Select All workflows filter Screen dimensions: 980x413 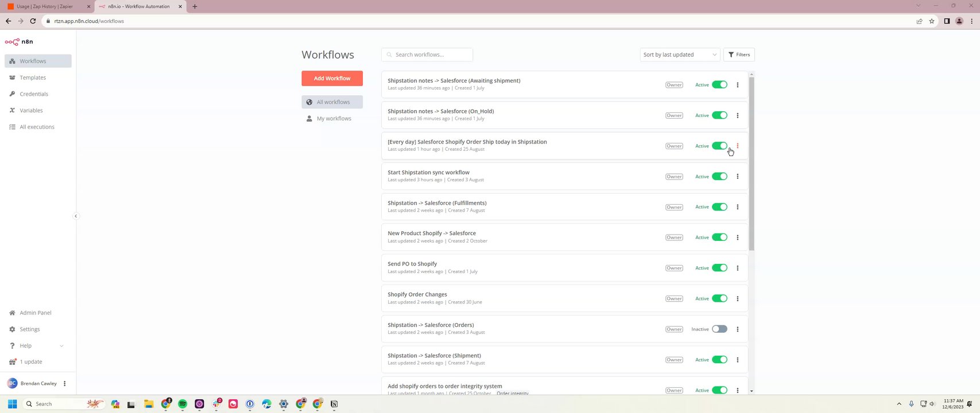[x=332, y=102]
